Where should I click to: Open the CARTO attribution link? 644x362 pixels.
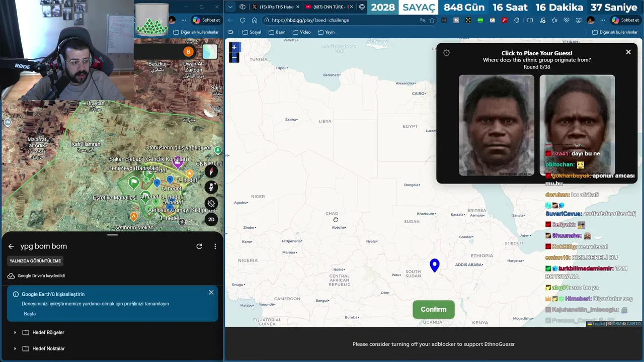(633, 324)
